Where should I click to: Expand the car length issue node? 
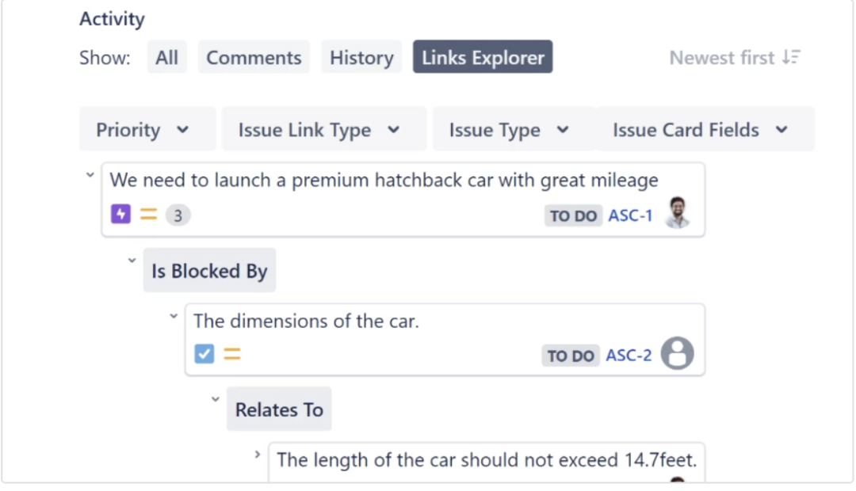coord(257,455)
